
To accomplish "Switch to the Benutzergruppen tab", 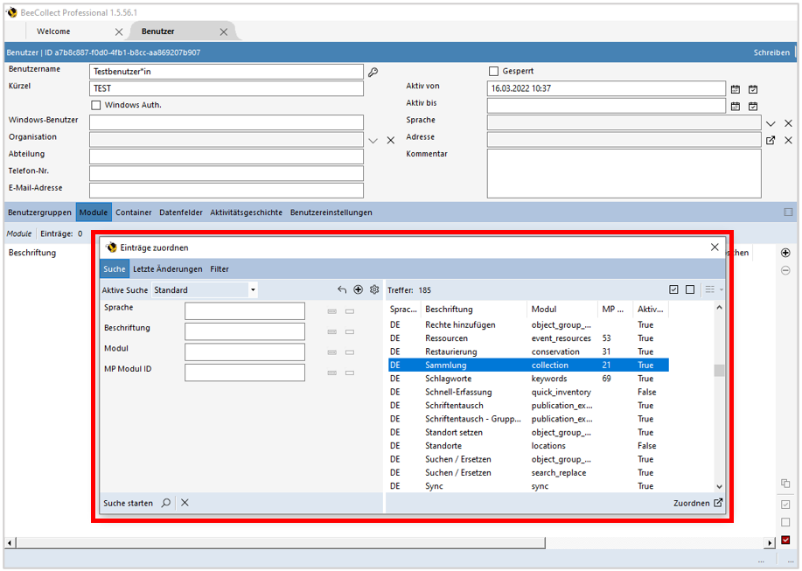I will pos(39,212).
